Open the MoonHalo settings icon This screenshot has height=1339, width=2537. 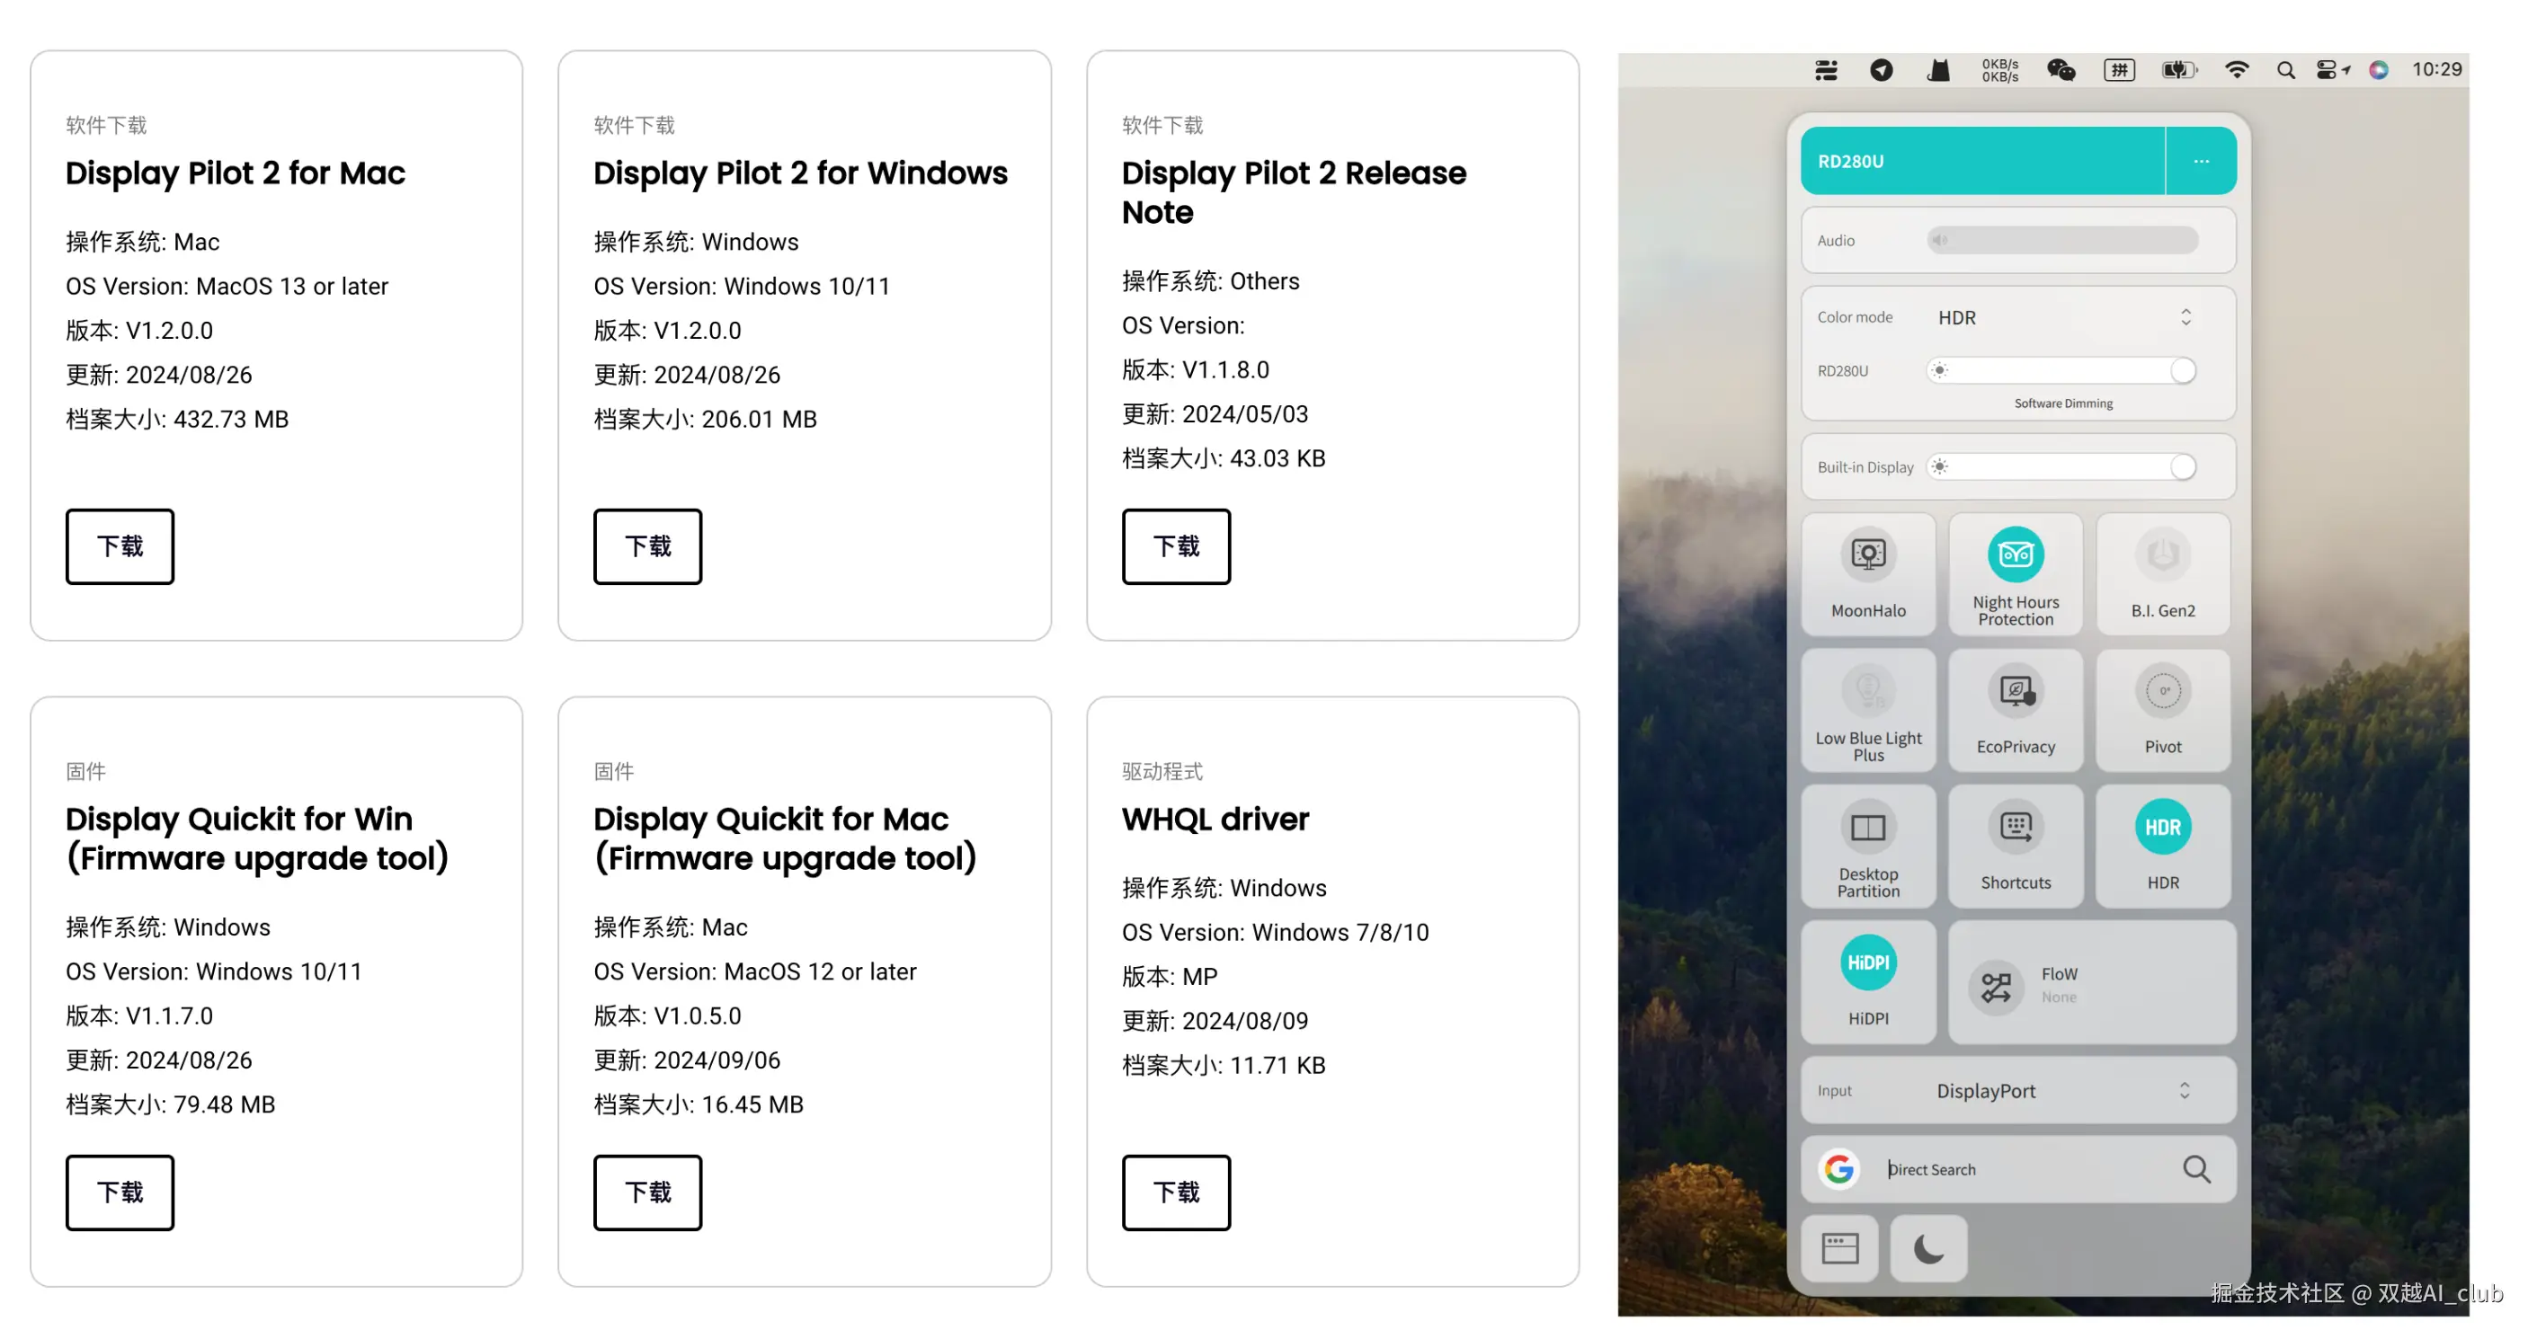point(1867,555)
